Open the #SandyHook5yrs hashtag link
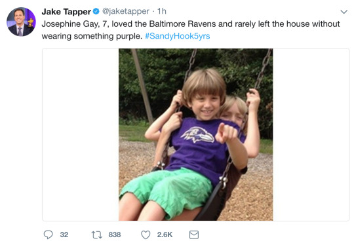Image resolution: width=354 pixels, height=245 pixels. pos(178,36)
